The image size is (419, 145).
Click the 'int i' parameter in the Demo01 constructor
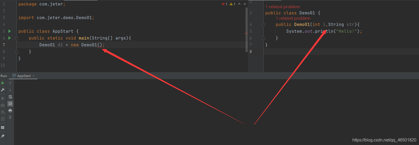[x=319, y=25]
